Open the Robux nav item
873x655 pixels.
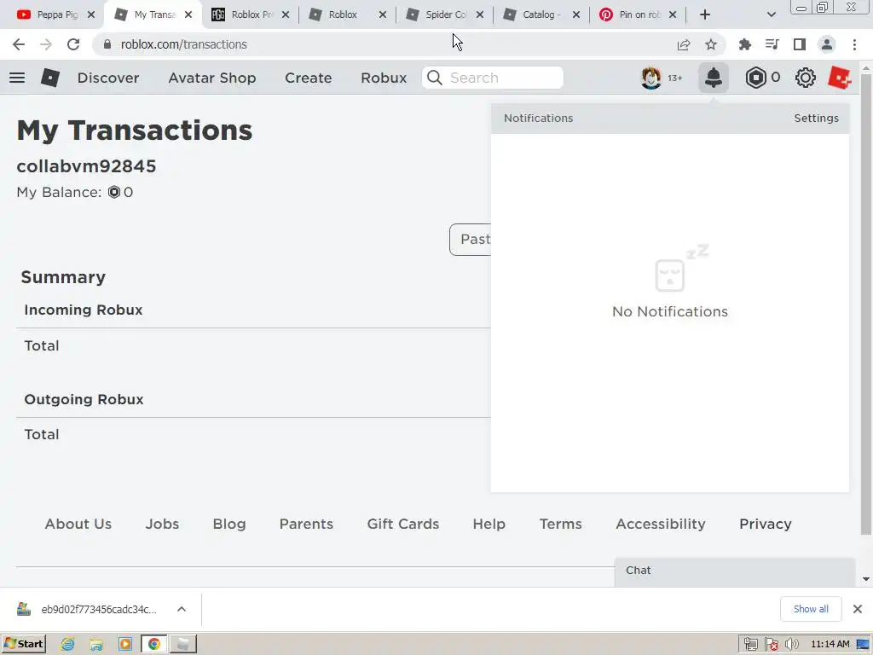coord(384,78)
